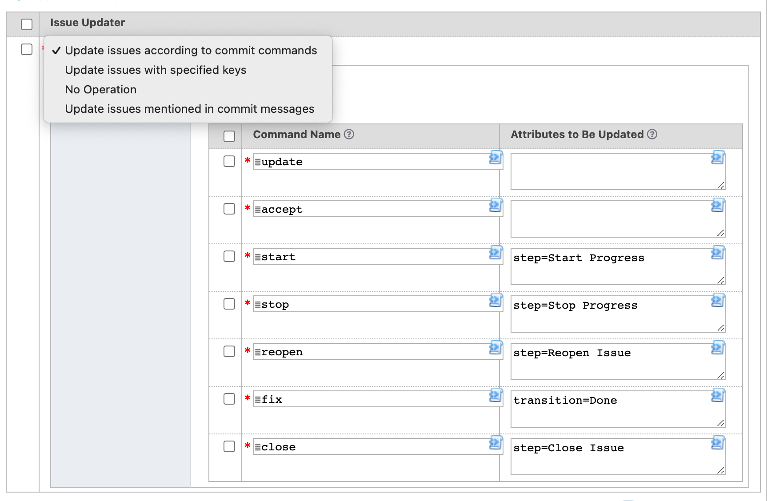Open script icon on accept row attributes field

point(718,205)
